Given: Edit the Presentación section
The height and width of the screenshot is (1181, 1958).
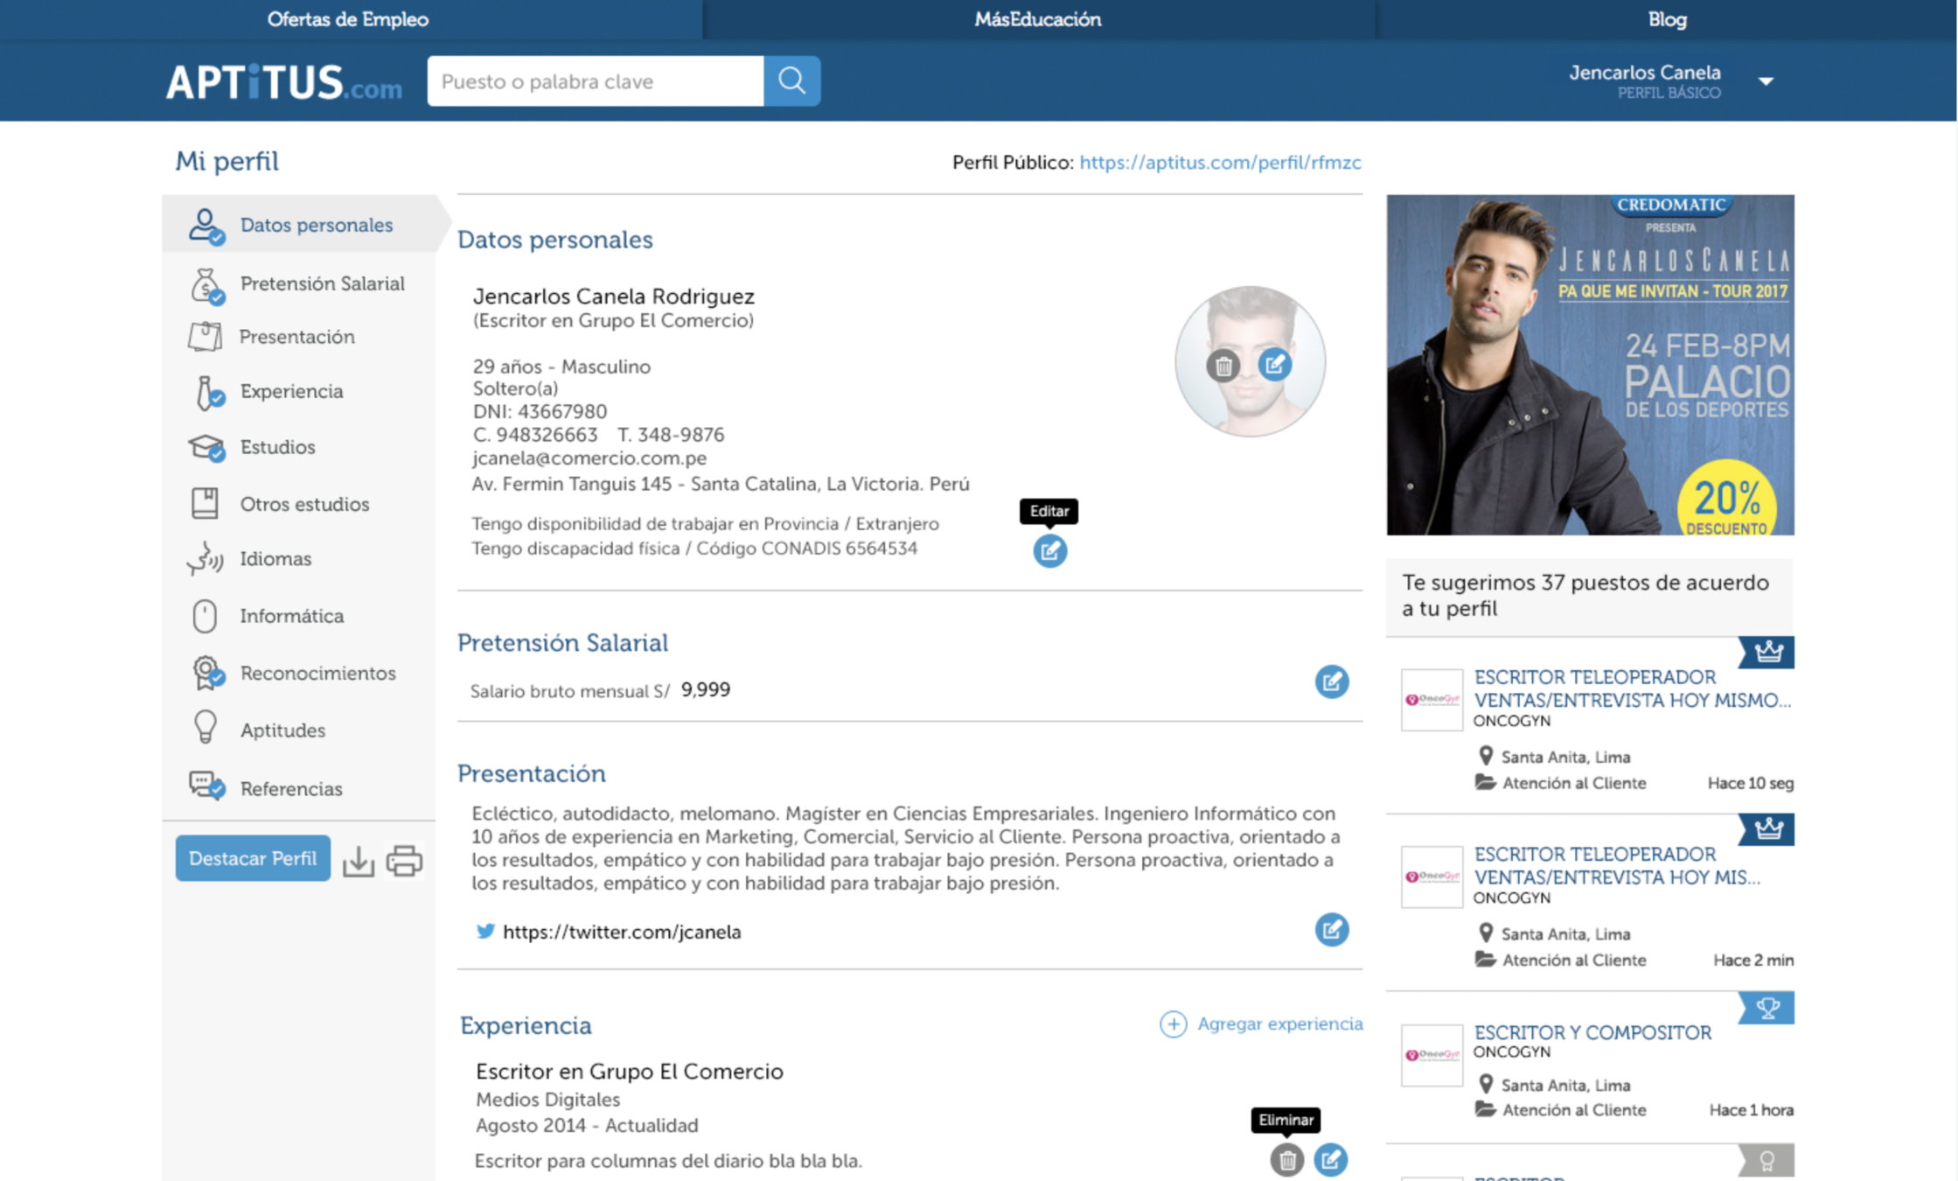Looking at the screenshot, I should click(1331, 929).
